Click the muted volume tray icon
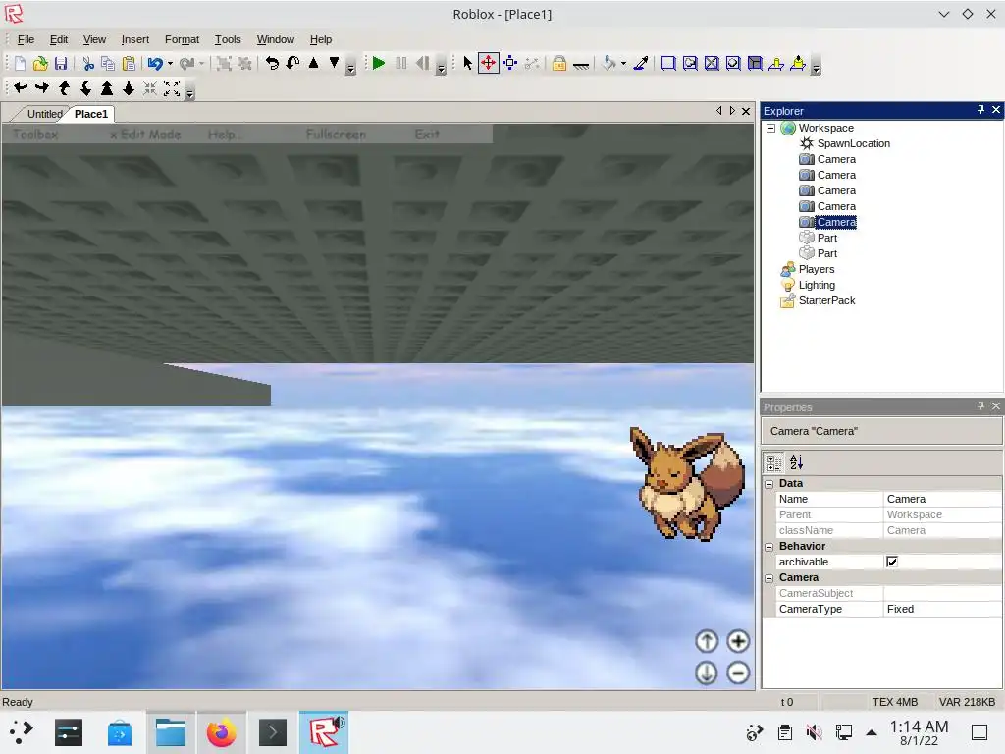The width and height of the screenshot is (1005, 754). (814, 732)
